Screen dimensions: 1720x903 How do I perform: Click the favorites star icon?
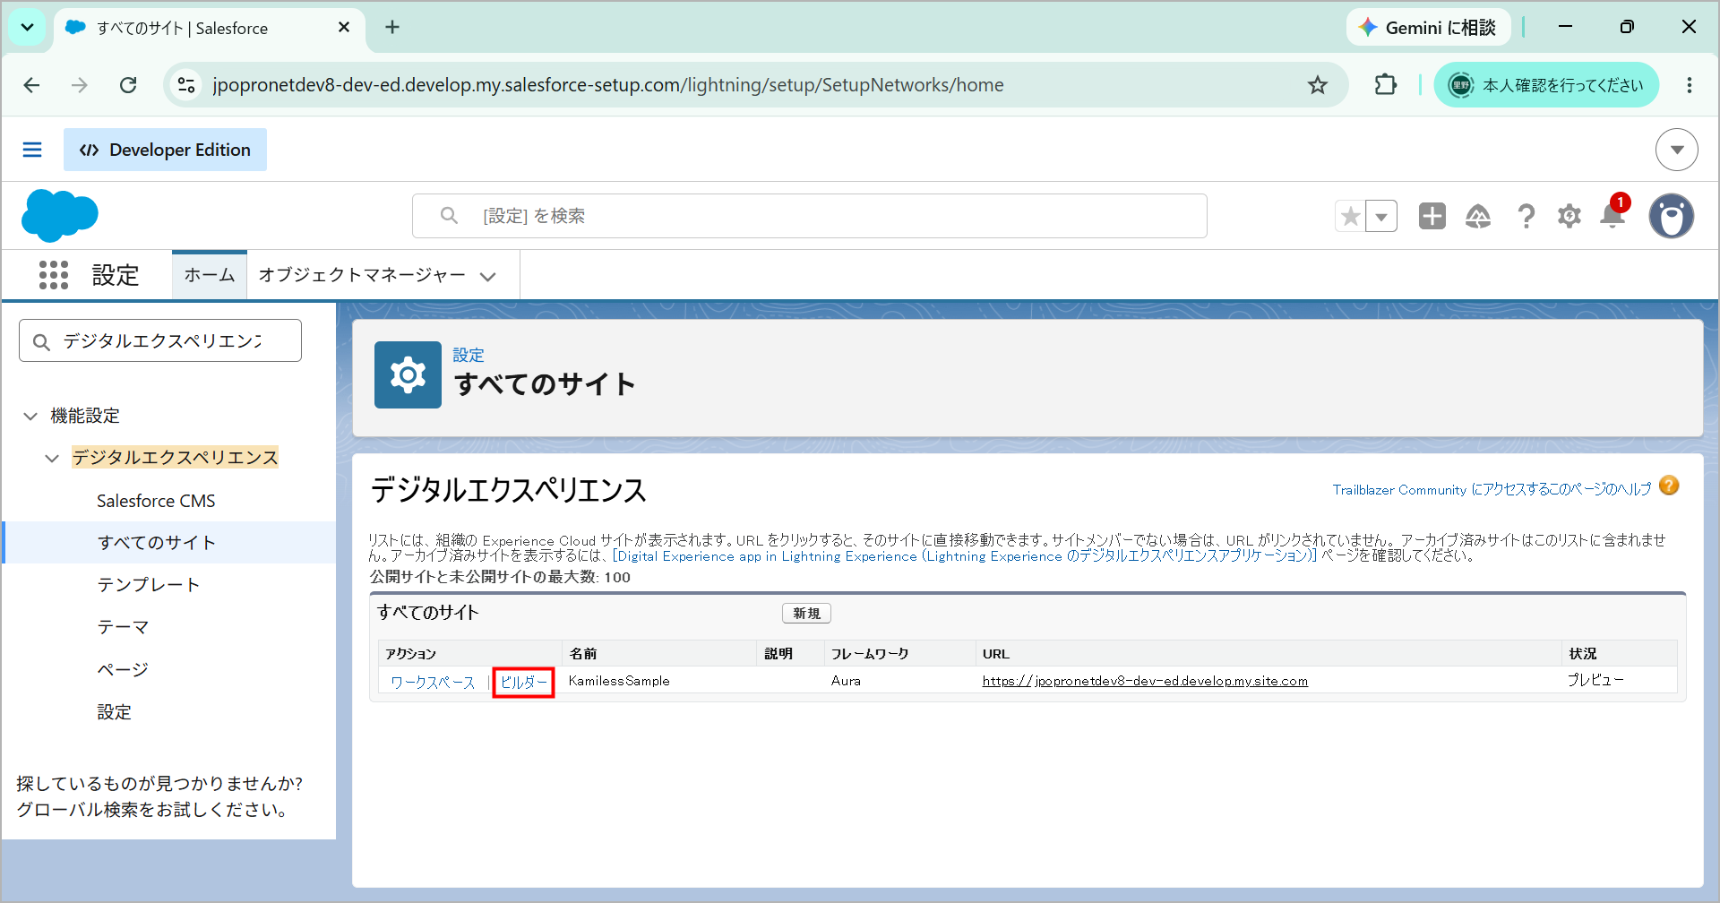click(x=1351, y=216)
